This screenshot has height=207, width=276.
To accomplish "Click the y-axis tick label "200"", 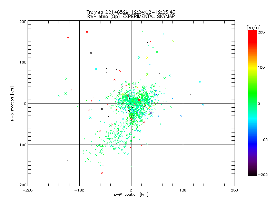I will (x=23, y=22).
